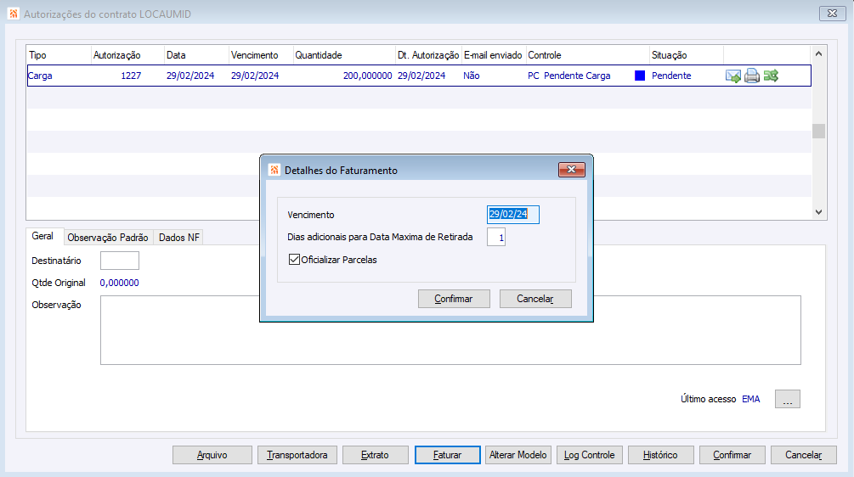This screenshot has width=854, height=477.
Task: Toggle the Oficializar Parcelas checkbox
Action: pos(294,260)
